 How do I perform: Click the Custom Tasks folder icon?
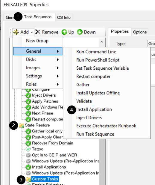point(28,179)
